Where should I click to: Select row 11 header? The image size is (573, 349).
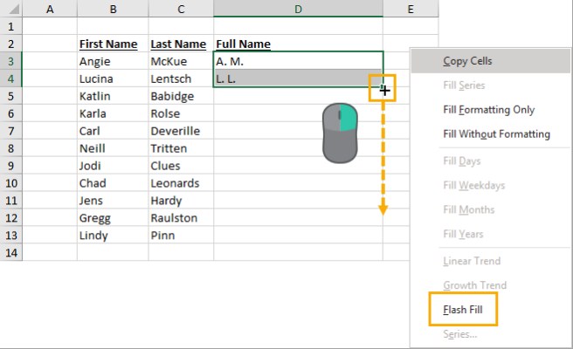coord(11,201)
